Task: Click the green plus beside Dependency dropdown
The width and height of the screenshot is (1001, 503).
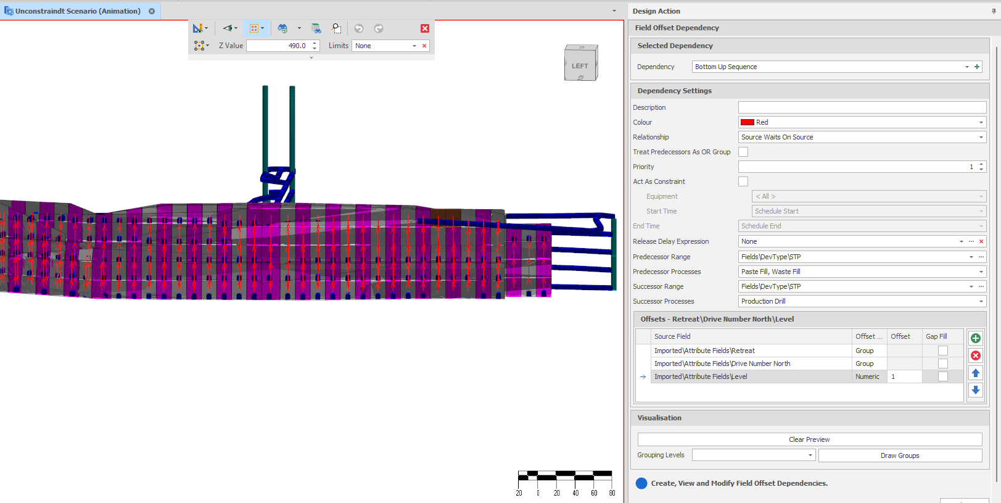Action: coord(977,67)
